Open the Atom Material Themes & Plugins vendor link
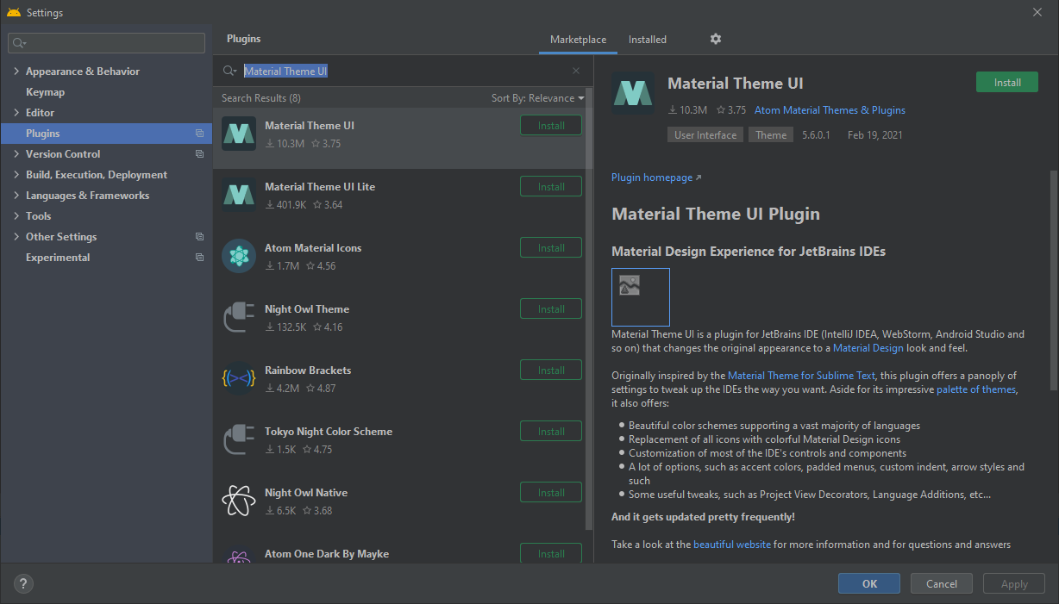This screenshot has height=604, width=1059. point(830,110)
